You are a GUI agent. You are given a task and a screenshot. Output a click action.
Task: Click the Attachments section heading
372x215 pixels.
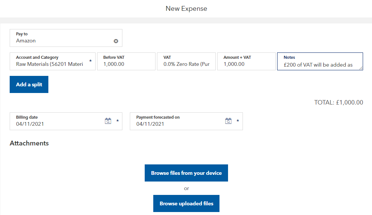[29, 143]
